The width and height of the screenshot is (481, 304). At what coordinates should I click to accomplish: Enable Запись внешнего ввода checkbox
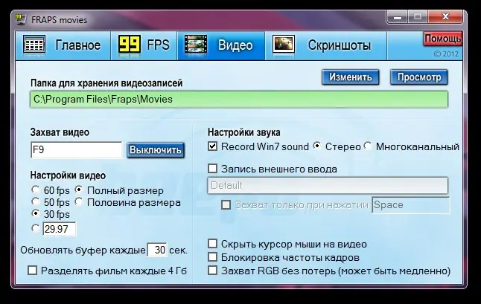pos(213,169)
